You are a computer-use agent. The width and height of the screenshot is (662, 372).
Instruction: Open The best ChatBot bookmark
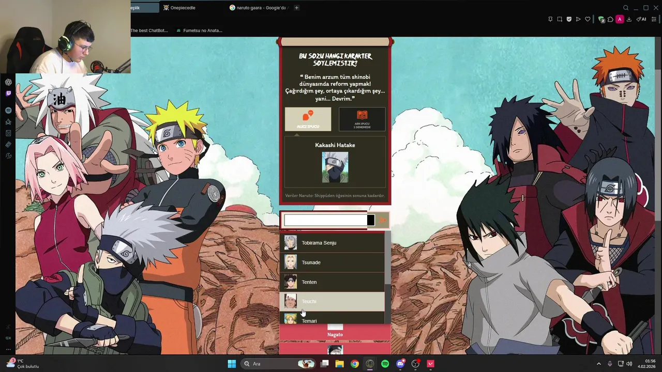(x=149, y=30)
